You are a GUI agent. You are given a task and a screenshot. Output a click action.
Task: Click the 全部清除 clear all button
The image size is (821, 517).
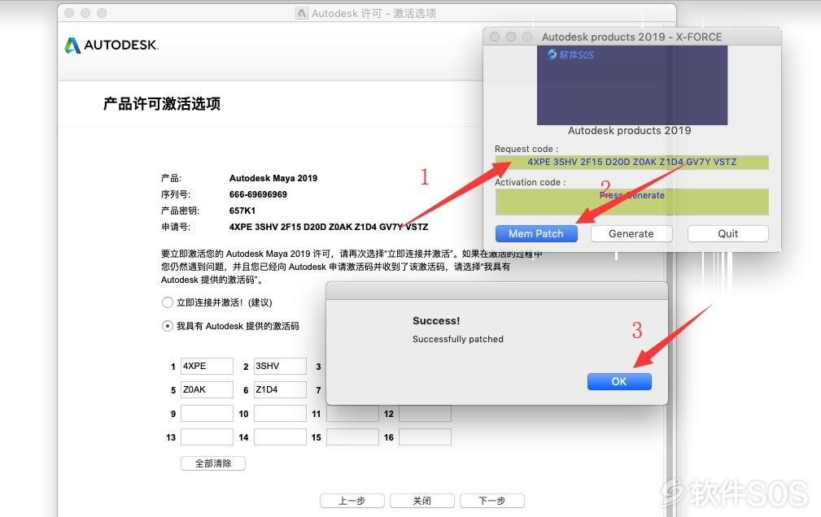coord(213,463)
